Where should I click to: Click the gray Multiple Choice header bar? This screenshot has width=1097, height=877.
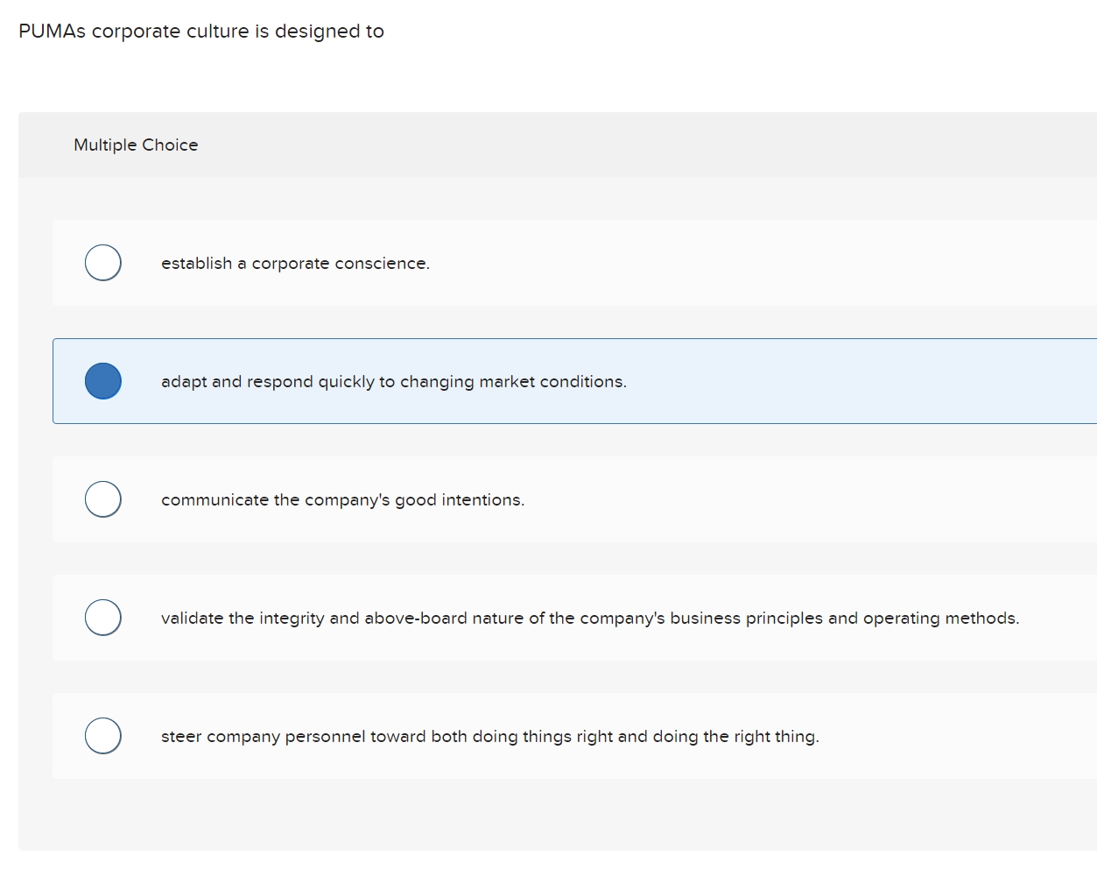(x=613, y=145)
